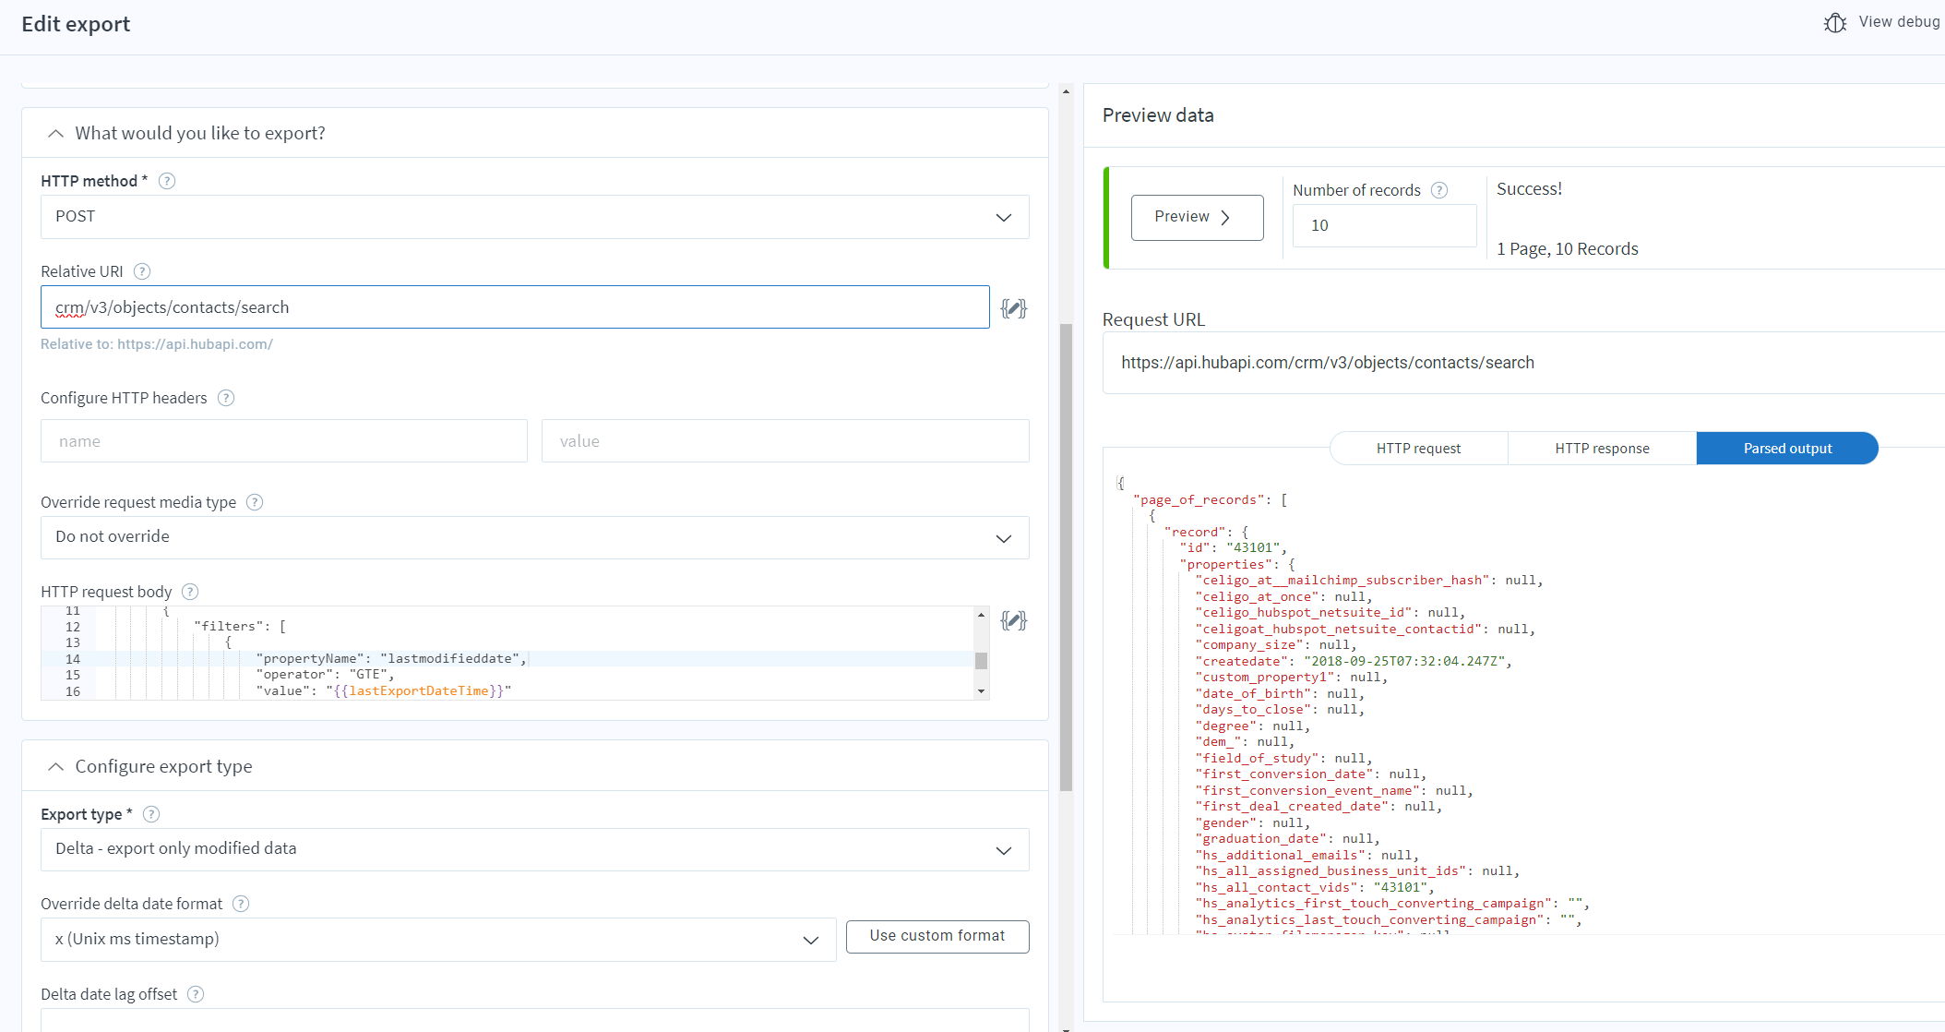Click the "id": "43101" line in output
Image resolution: width=1945 pixels, height=1032 pixels.
pyautogui.click(x=1234, y=548)
